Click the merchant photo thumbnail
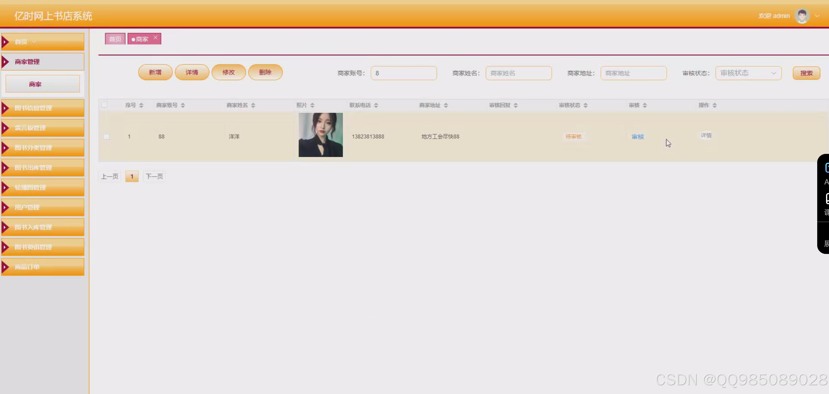The image size is (829, 394). (321, 135)
